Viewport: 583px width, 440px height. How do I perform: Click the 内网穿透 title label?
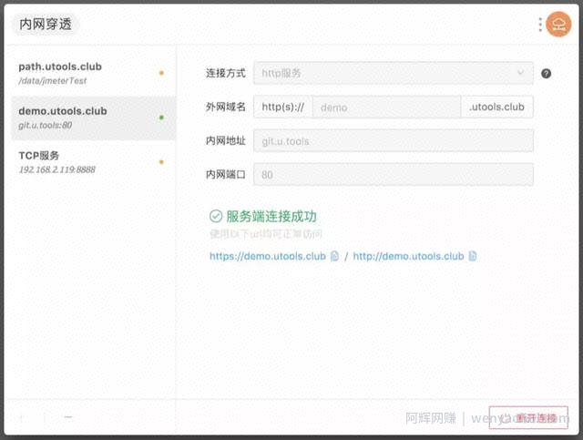[x=45, y=25]
